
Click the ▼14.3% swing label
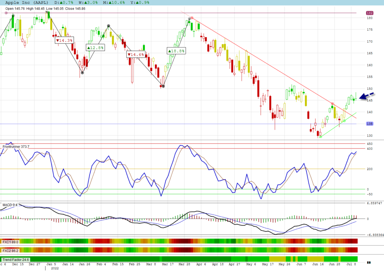click(x=64, y=40)
